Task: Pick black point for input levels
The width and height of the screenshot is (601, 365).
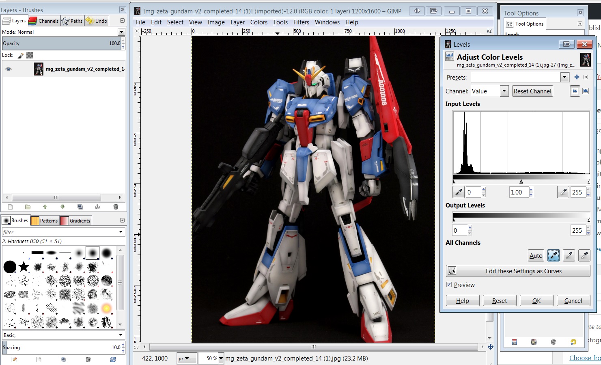Action: click(459, 192)
